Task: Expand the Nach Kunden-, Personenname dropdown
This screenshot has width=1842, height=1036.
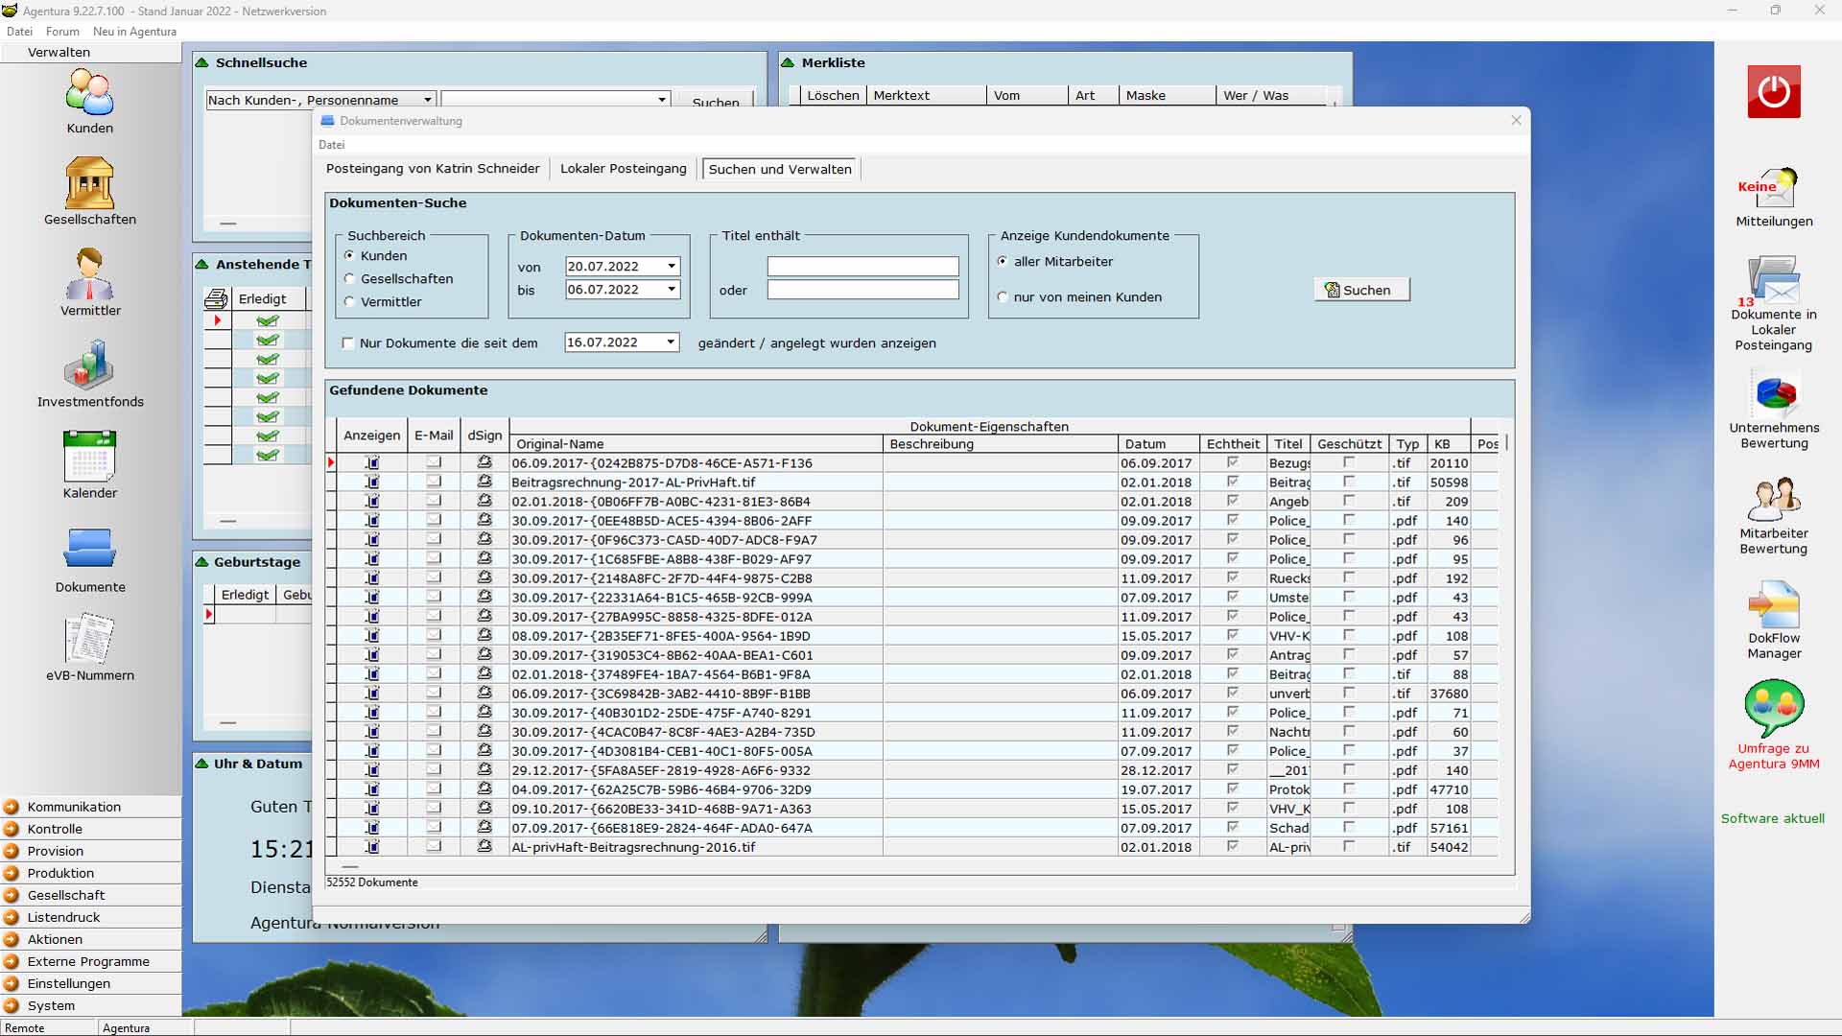Action: pyautogui.click(x=428, y=100)
